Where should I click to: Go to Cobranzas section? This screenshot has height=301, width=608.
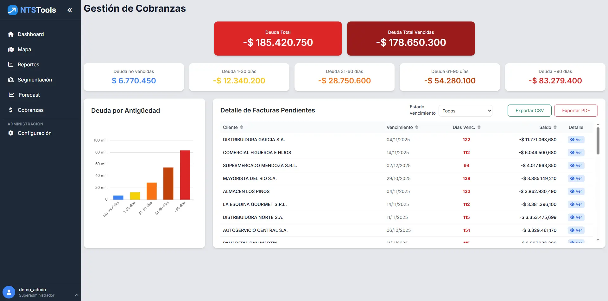point(30,110)
